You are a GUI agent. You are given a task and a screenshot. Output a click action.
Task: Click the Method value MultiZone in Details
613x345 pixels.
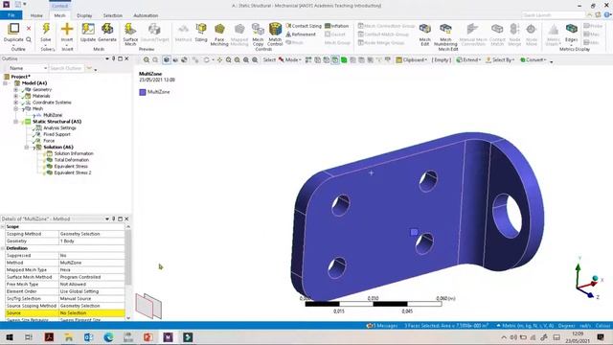click(x=92, y=263)
